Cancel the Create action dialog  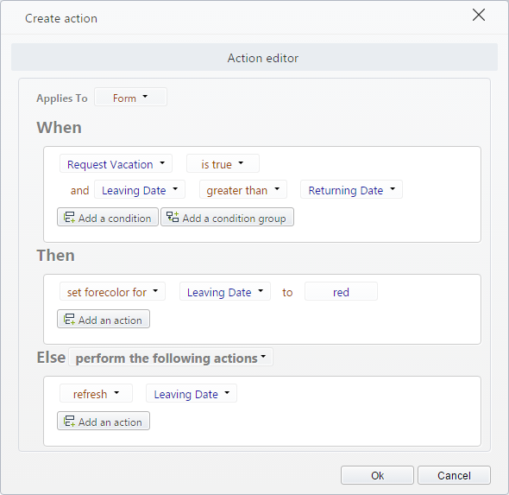coord(454,475)
